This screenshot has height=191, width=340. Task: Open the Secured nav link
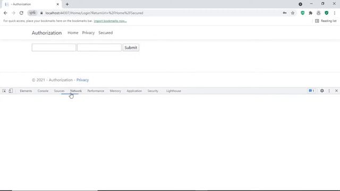coord(105,33)
